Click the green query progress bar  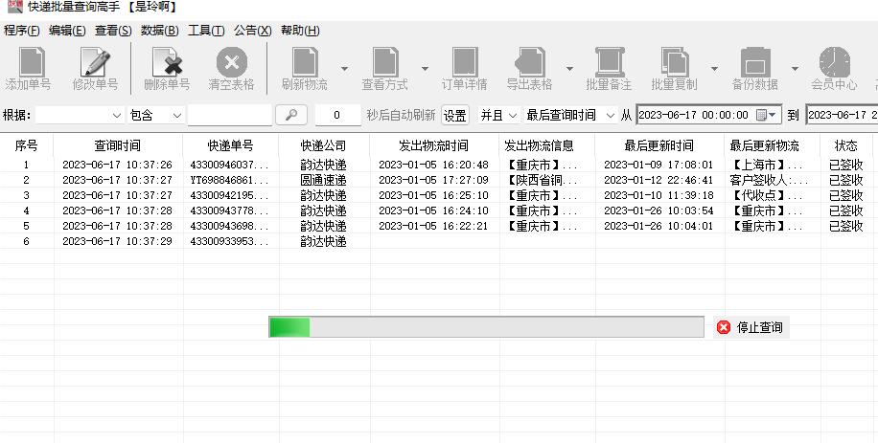tap(486, 327)
